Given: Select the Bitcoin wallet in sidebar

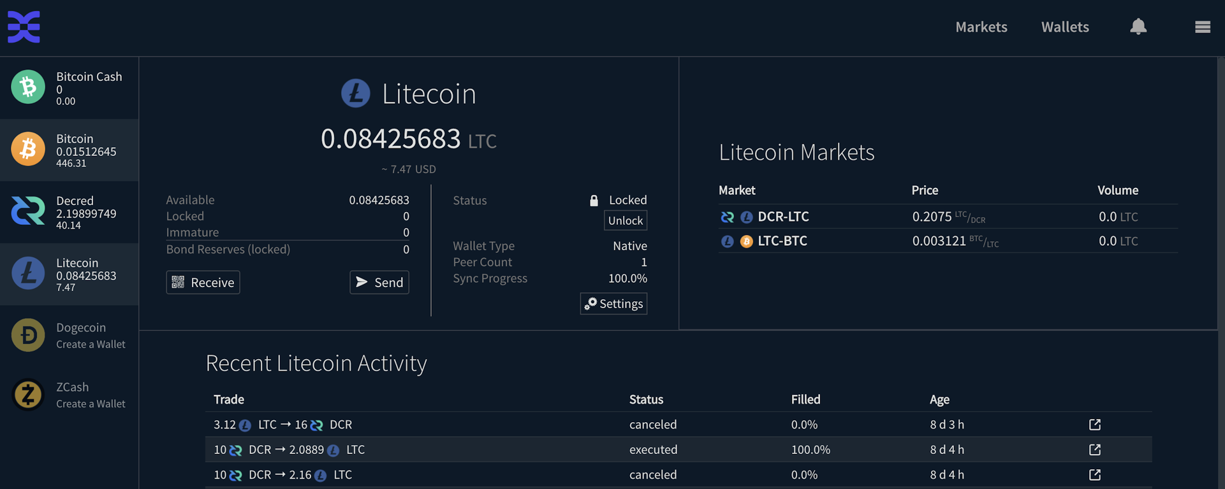Looking at the screenshot, I should coord(69,150).
